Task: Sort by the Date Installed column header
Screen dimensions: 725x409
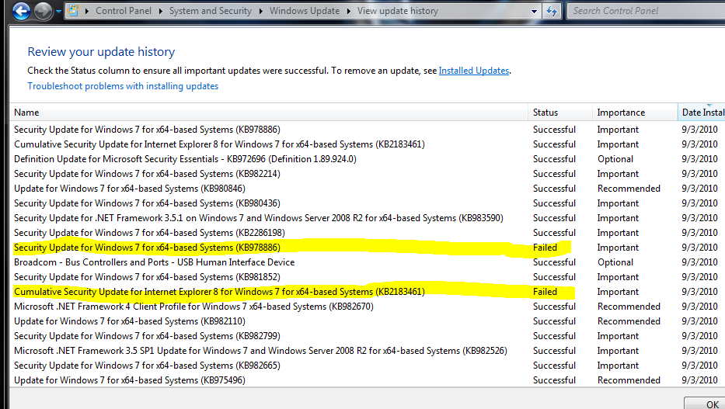Action: pyautogui.click(x=702, y=113)
